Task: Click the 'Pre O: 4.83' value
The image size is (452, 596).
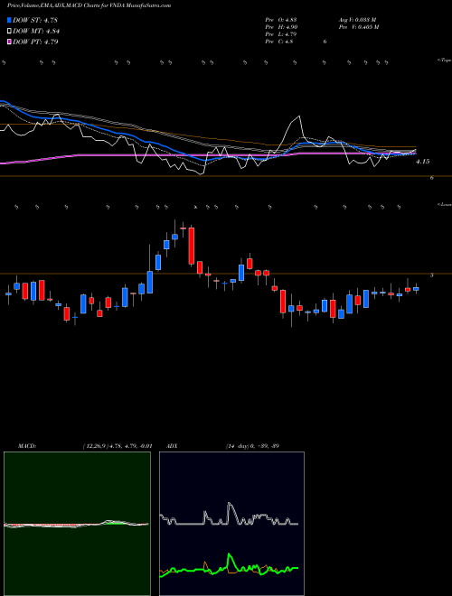Action: pos(281,20)
